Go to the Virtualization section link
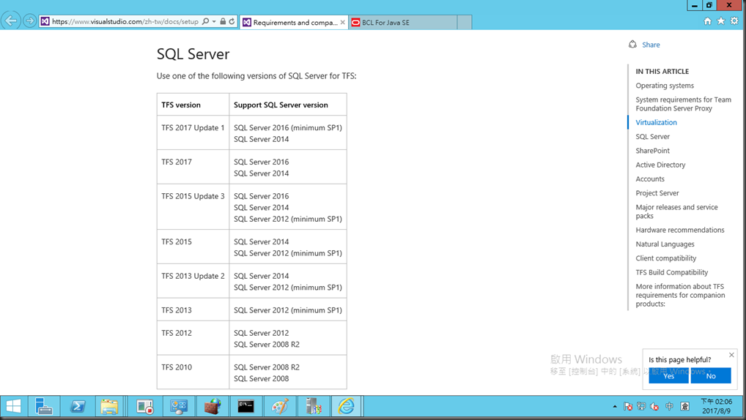Viewport: 746px width, 420px height. click(656, 123)
